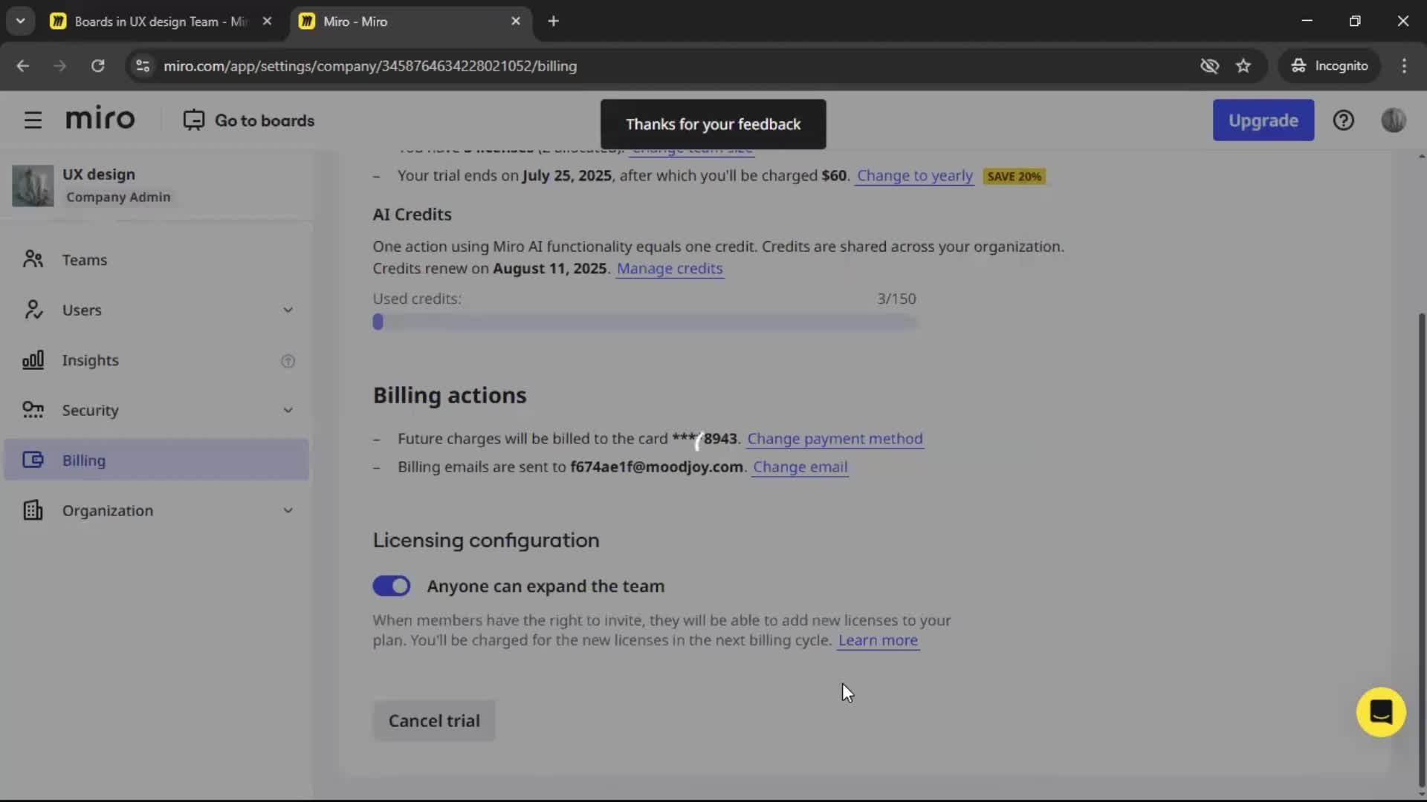Click Go to boards label
This screenshot has width=1427, height=802.
point(265,120)
